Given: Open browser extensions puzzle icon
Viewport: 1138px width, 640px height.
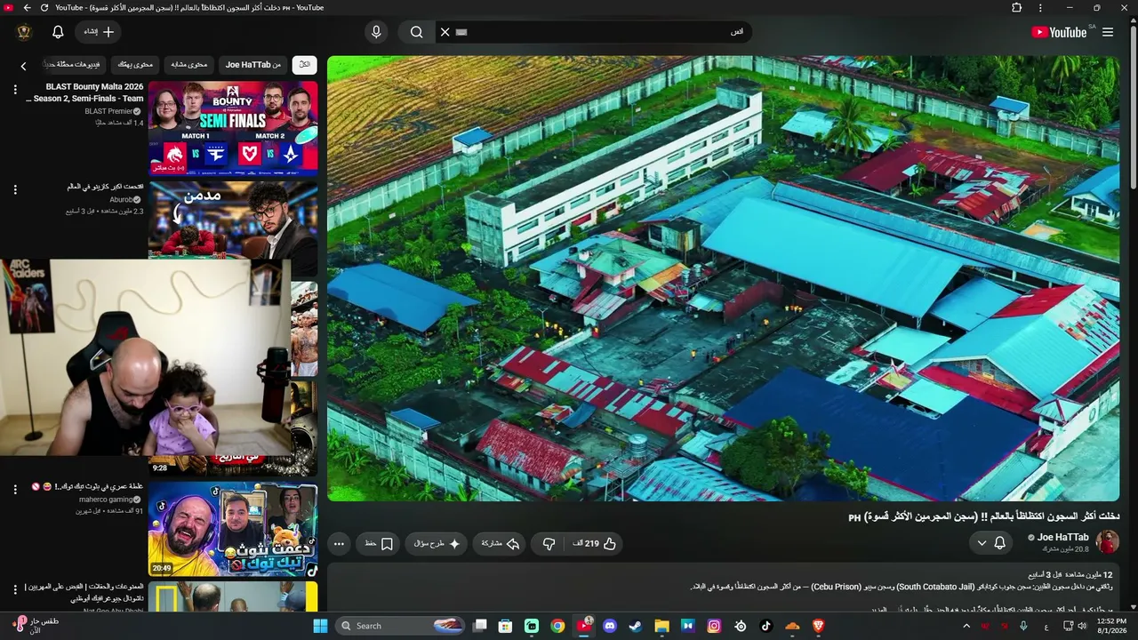Looking at the screenshot, I should point(1016,7).
